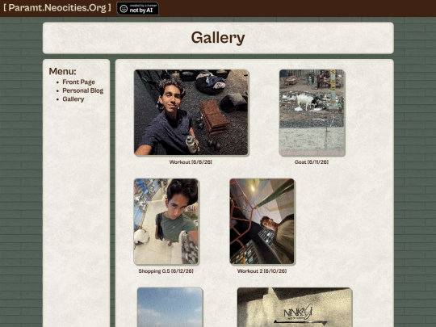The height and width of the screenshot is (327, 436).
Task: Click the Paramt.Neocities.Org site title
Action: click(x=57, y=8)
